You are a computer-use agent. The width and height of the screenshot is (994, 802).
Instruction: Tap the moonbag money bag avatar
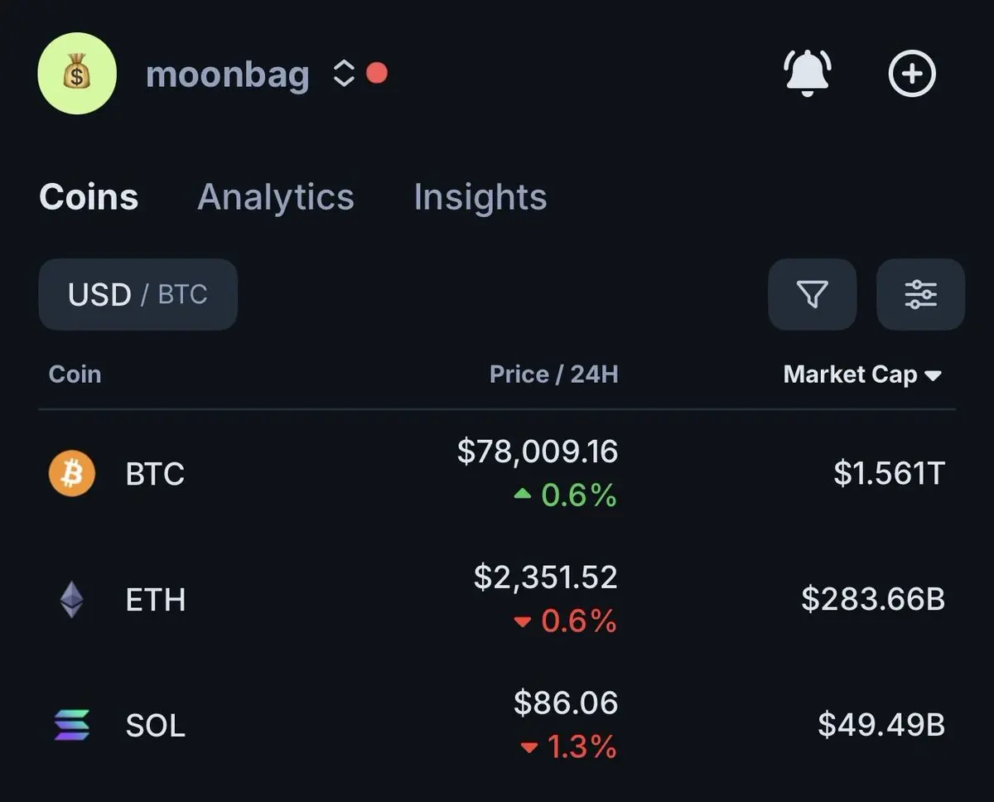(77, 74)
